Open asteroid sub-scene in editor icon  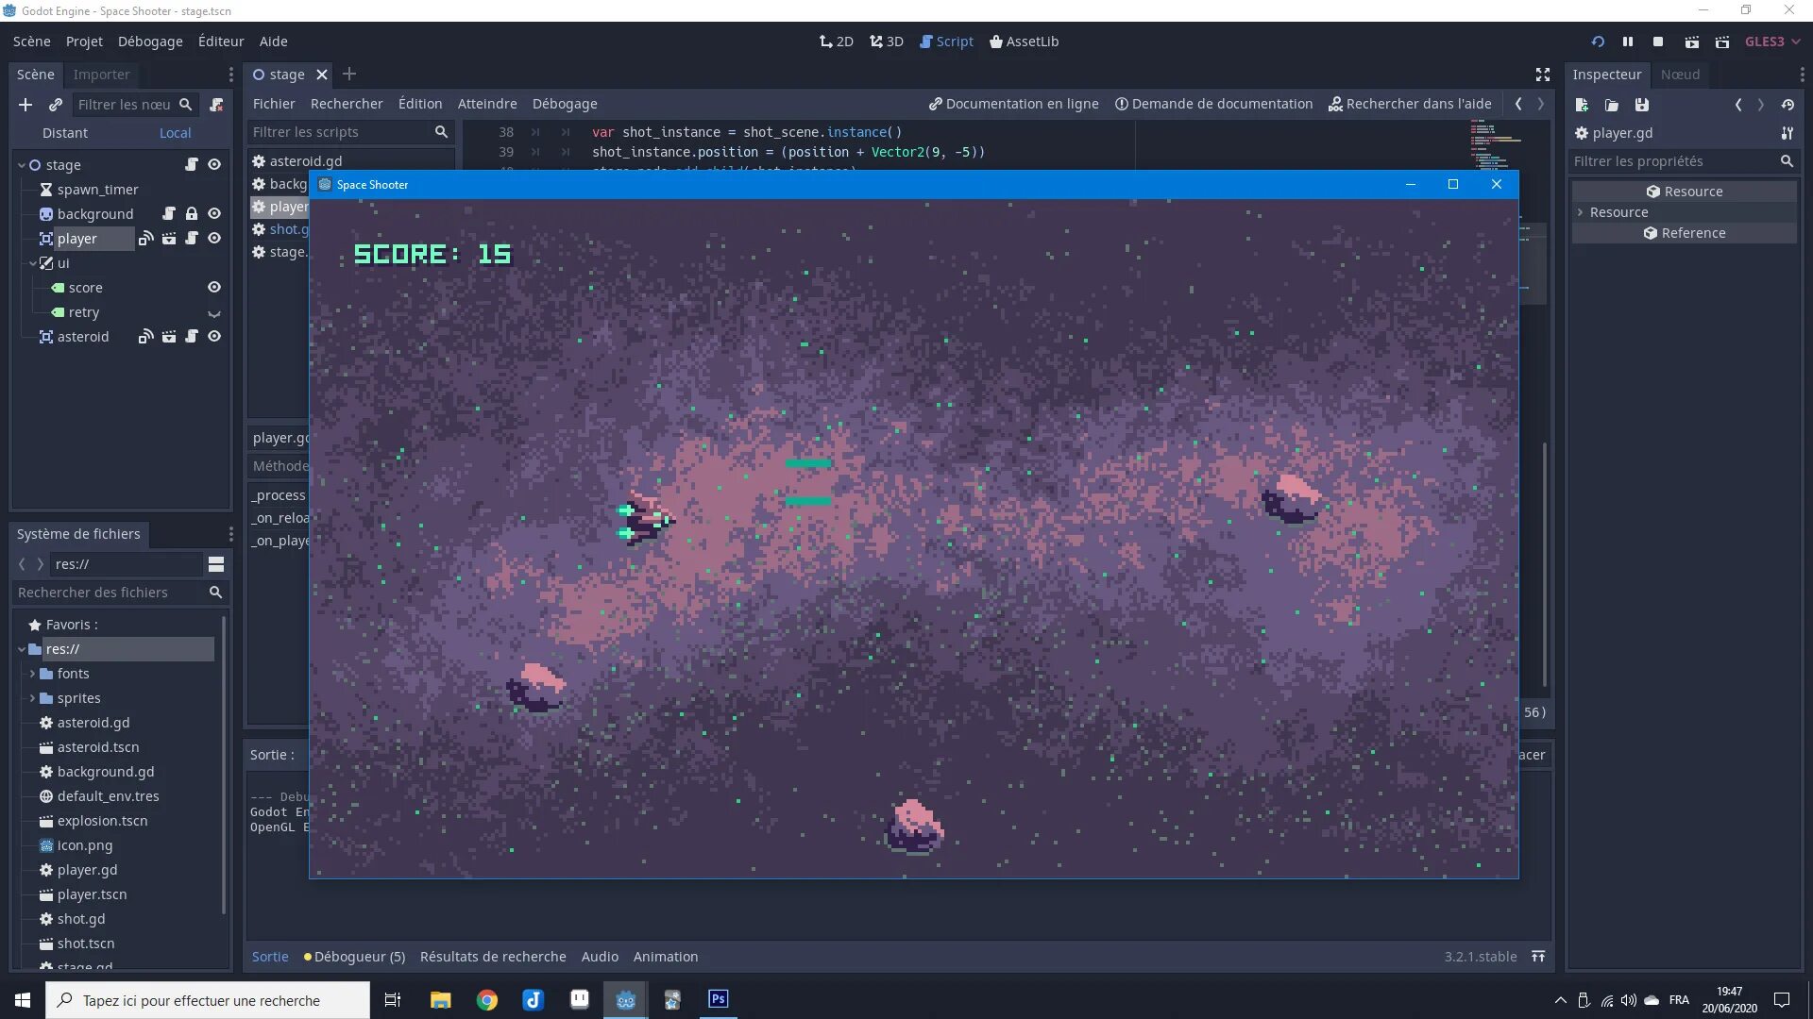[169, 336]
